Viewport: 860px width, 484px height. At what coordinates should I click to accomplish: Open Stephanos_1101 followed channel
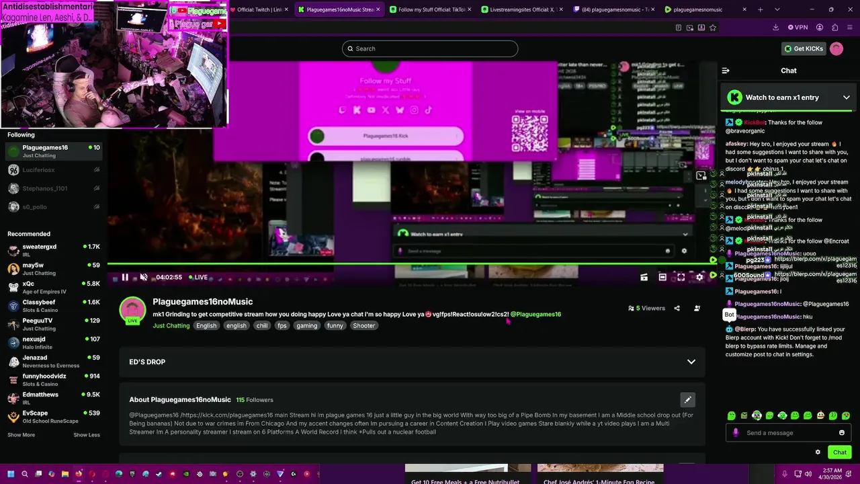pos(54,188)
